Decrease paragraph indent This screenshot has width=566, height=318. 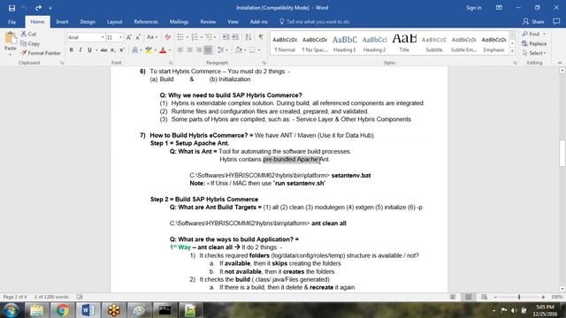coord(226,37)
